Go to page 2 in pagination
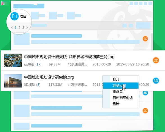The height and width of the screenshot is (132, 165). (19, 27)
